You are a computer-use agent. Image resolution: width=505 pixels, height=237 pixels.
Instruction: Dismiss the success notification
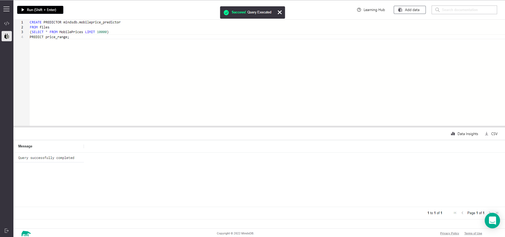pos(280,12)
